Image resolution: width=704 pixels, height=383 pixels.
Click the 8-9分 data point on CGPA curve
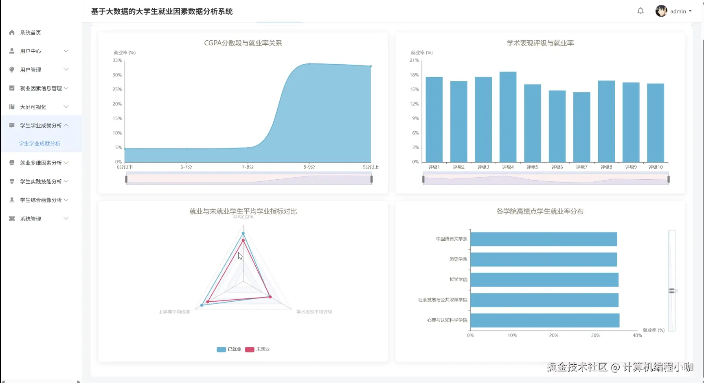coord(309,63)
